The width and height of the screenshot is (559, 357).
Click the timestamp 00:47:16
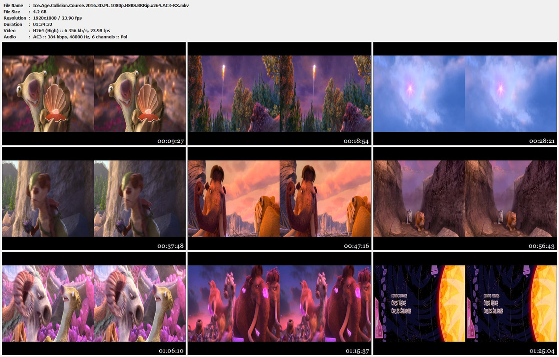point(356,246)
